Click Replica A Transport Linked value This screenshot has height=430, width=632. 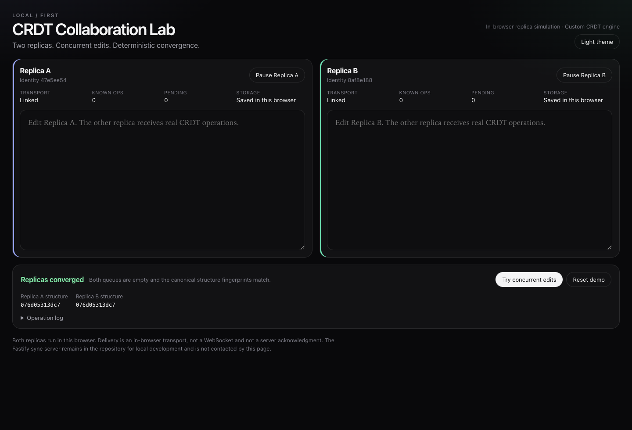pos(29,100)
